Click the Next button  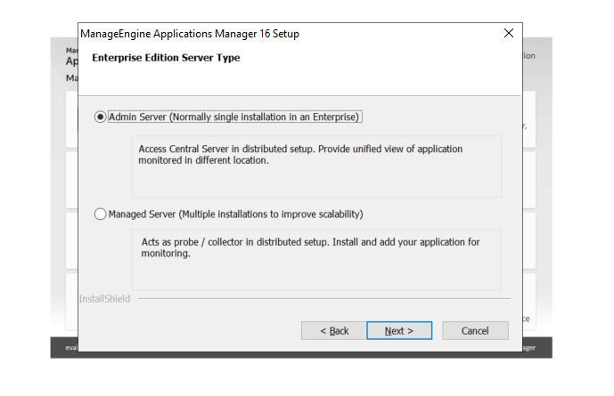coord(399,331)
